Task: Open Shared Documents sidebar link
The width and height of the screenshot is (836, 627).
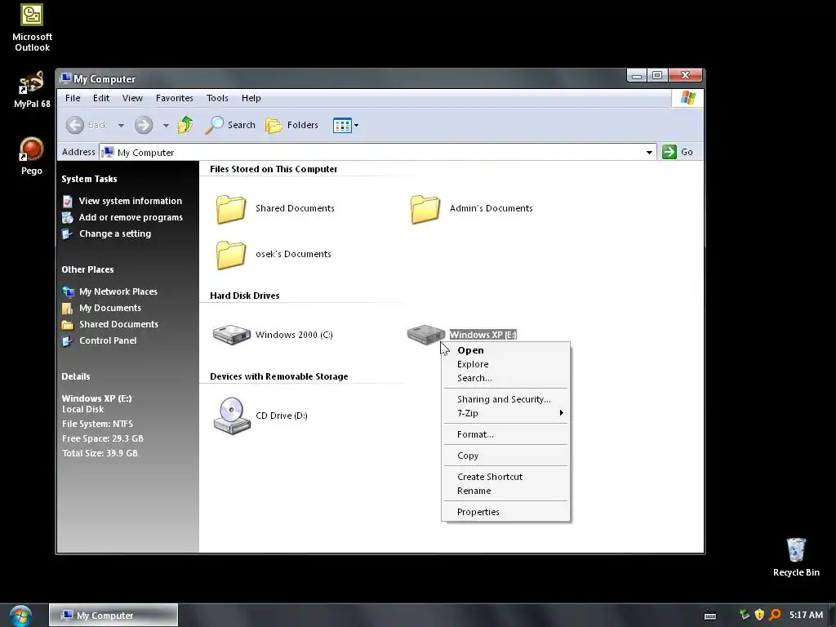Action: pos(118,325)
